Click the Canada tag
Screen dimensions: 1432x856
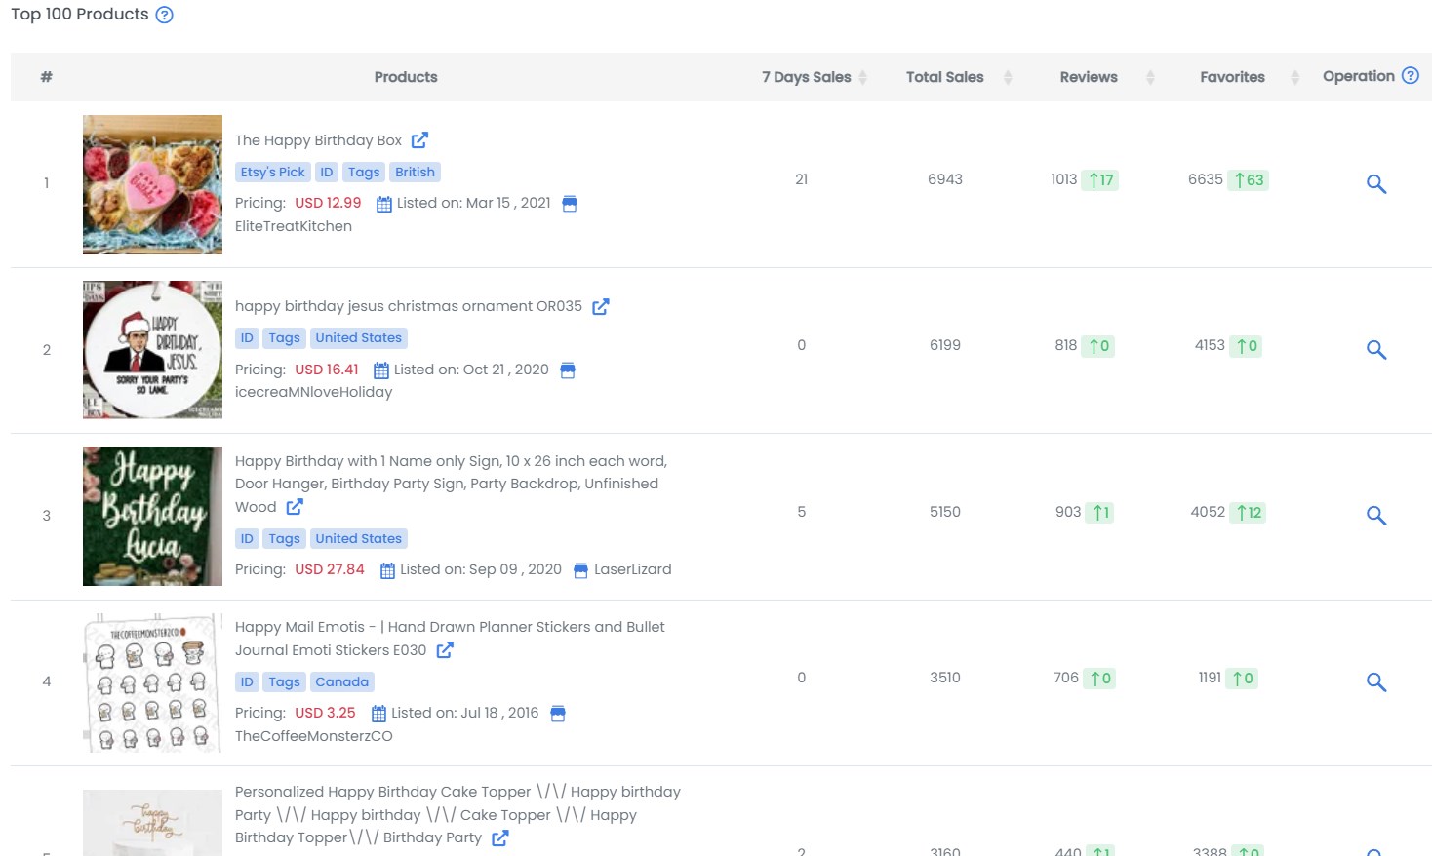point(341,681)
